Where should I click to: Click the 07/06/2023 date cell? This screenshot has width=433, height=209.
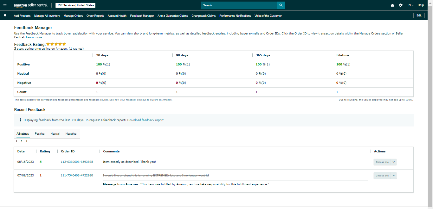25,175
